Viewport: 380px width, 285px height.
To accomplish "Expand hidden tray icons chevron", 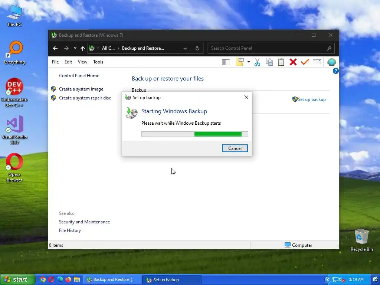I will coord(327,280).
